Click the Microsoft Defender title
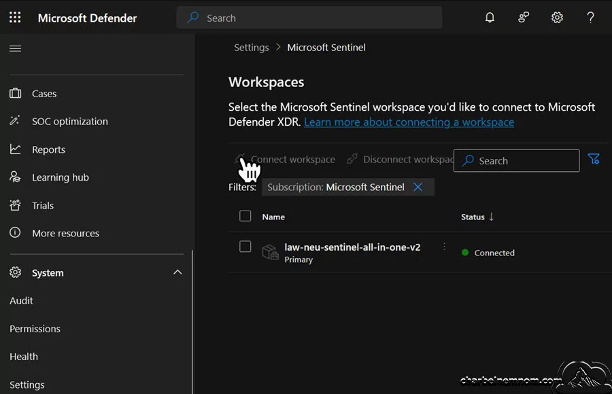 click(x=88, y=18)
